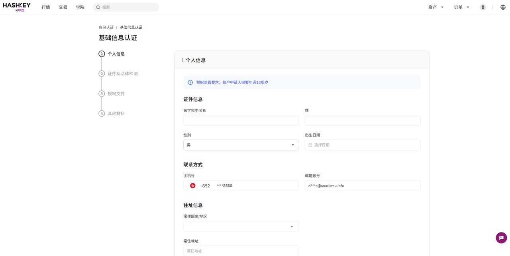Image resolution: width=510 pixels, height=256 pixels.
Task: Click the info icon in the age notice
Action: click(190, 82)
